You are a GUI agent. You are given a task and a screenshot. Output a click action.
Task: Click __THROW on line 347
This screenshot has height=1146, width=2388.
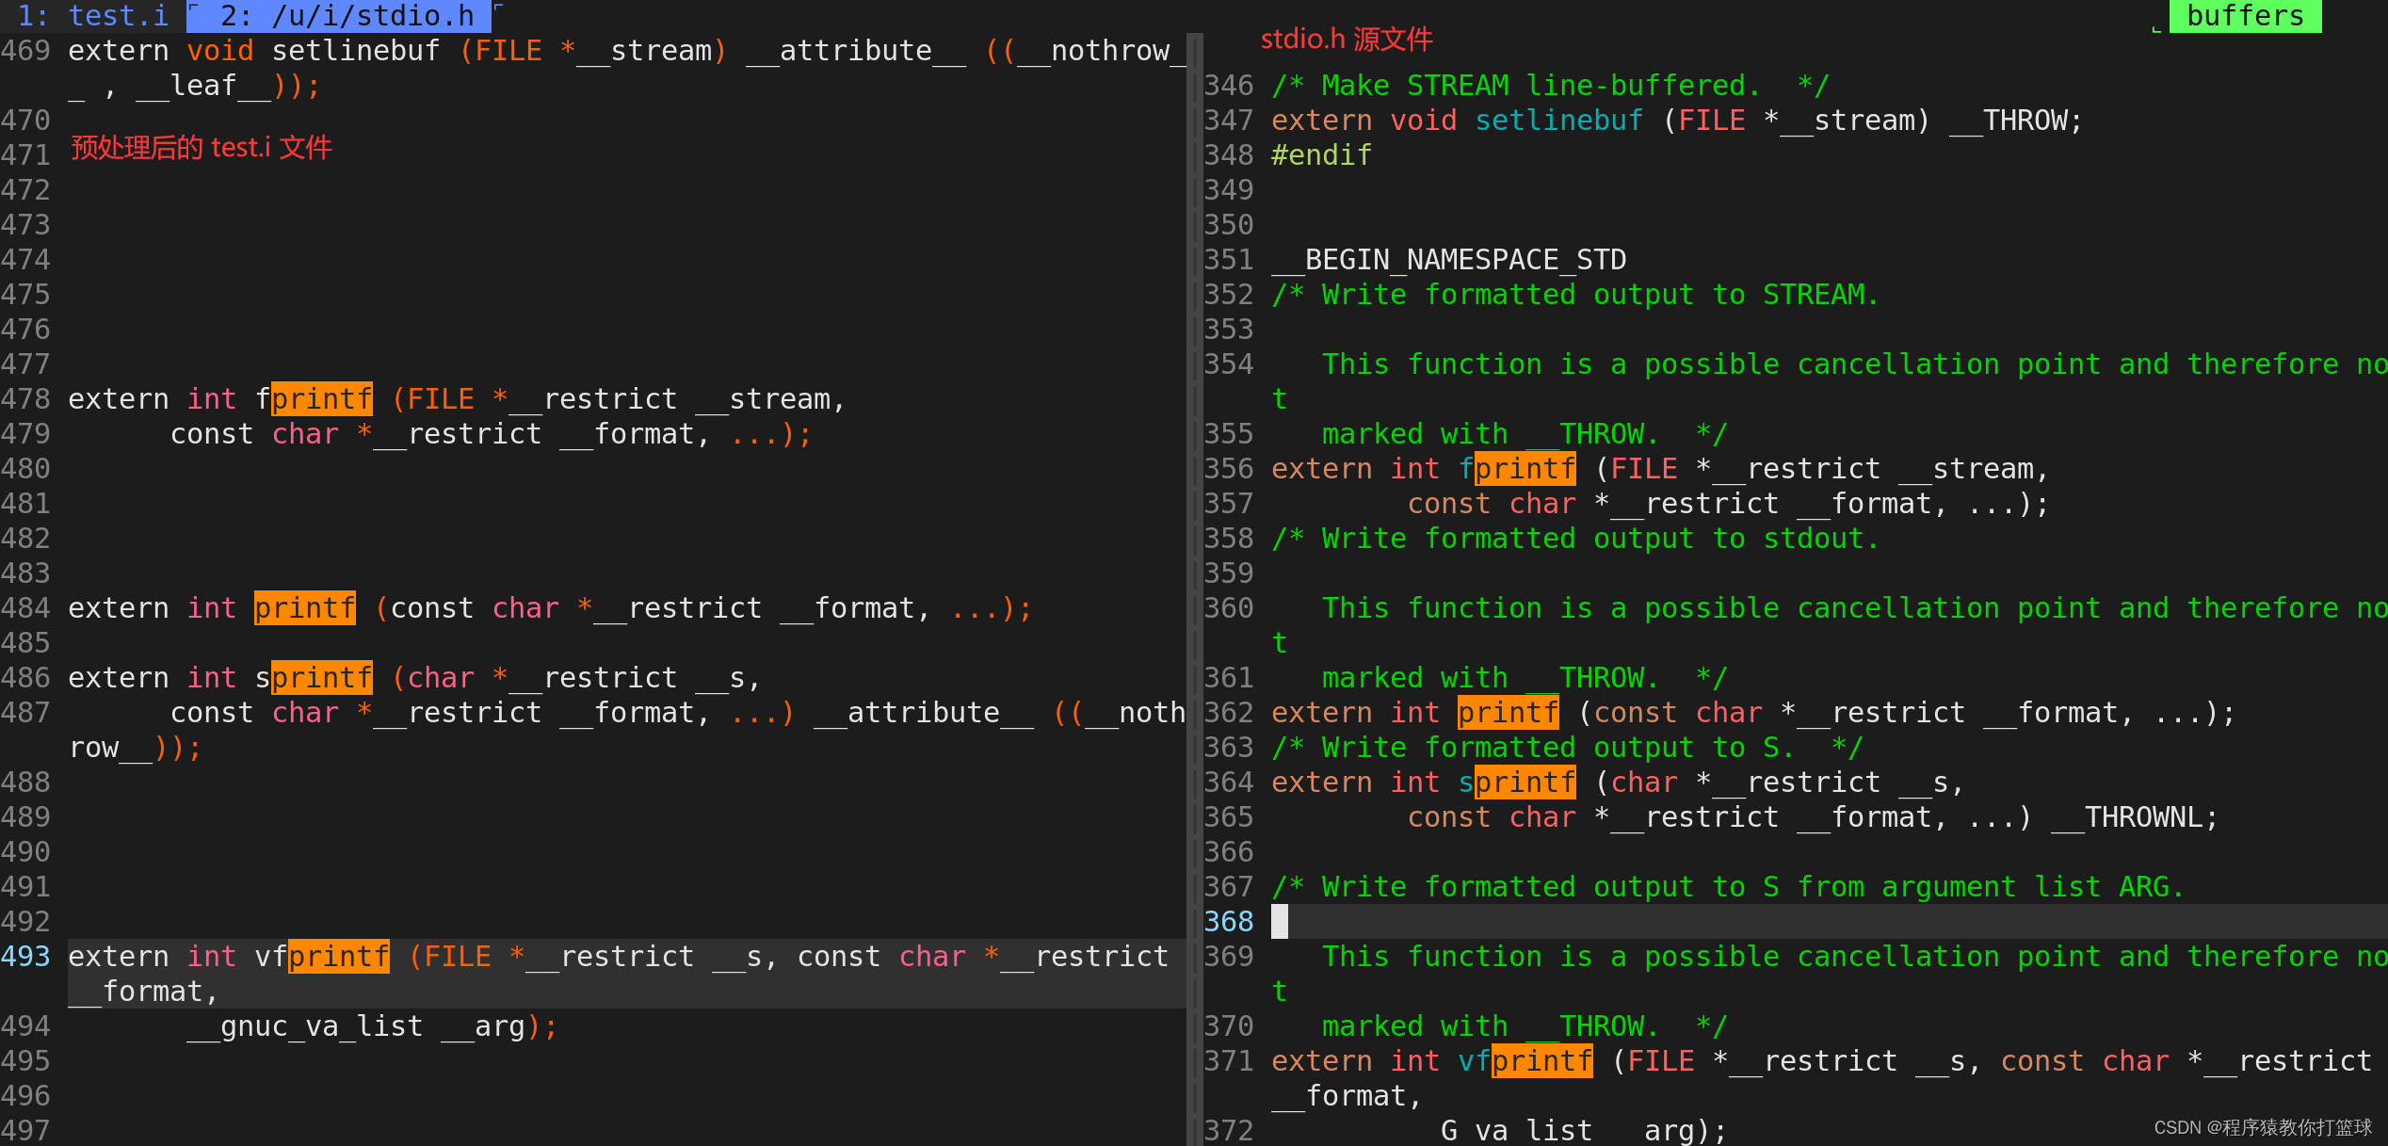click(2009, 121)
